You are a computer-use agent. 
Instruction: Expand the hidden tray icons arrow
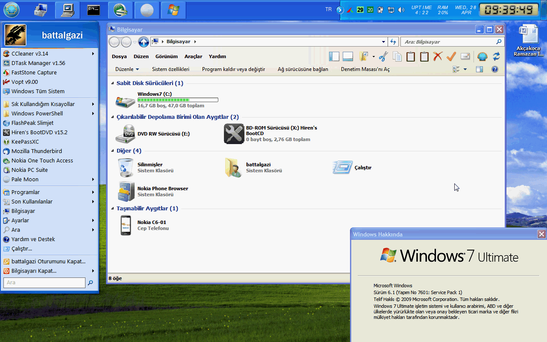(x=341, y=10)
